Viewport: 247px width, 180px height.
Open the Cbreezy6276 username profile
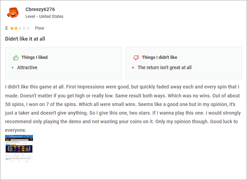40,9
